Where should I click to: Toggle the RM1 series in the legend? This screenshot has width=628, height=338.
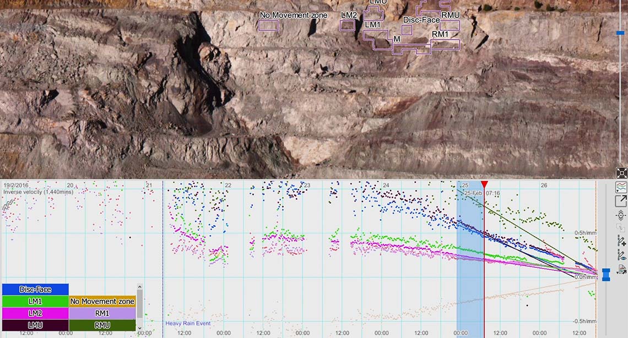[102, 313]
